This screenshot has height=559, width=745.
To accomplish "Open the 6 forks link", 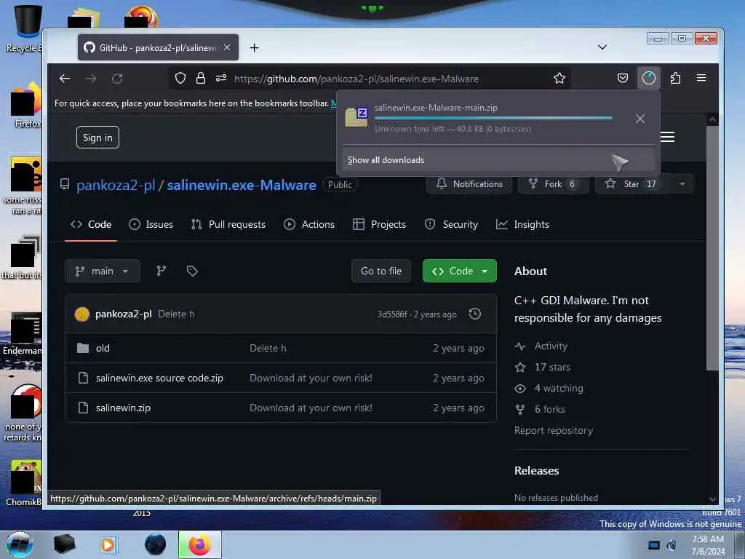I will pyautogui.click(x=550, y=409).
